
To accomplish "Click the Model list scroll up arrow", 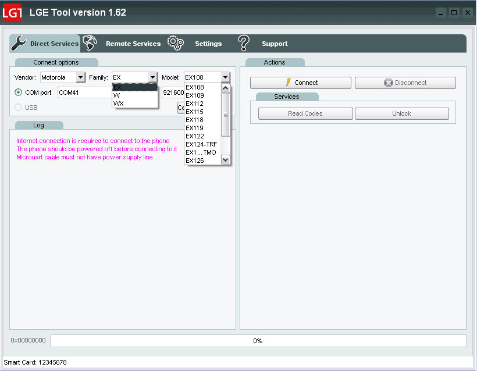I will pyautogui.click(x=226, y=88).
